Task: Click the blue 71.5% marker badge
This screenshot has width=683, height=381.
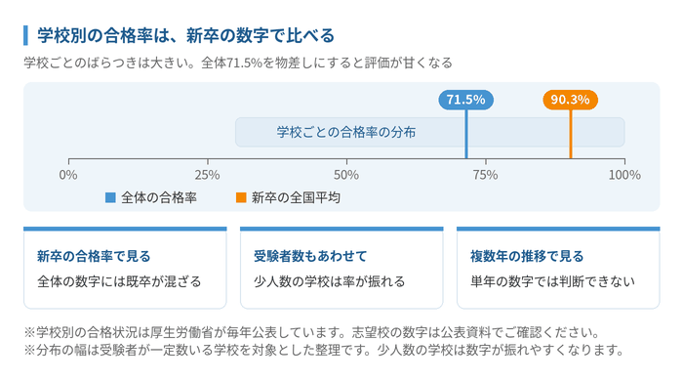Action: [x=465, y=100]
